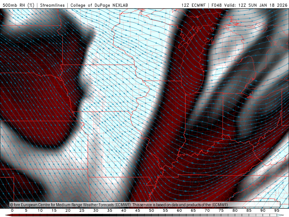The image size is (289, 217).
Task: Click the '0' value on the color scale
Action: (x=12, y=210)
